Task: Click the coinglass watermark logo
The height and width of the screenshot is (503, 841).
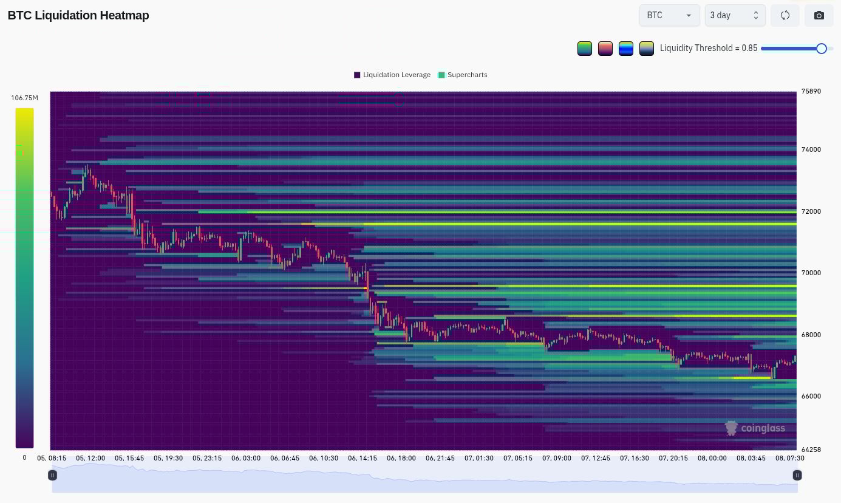Action: click(x=755, y=428)
